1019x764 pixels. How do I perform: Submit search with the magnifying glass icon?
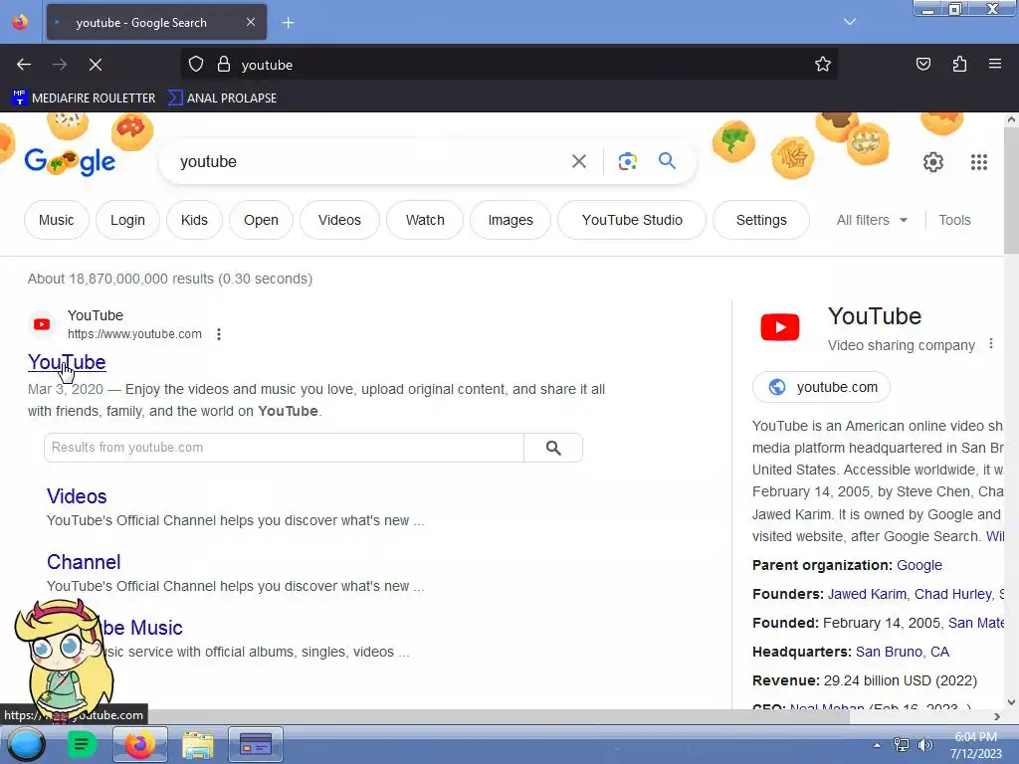667,161
